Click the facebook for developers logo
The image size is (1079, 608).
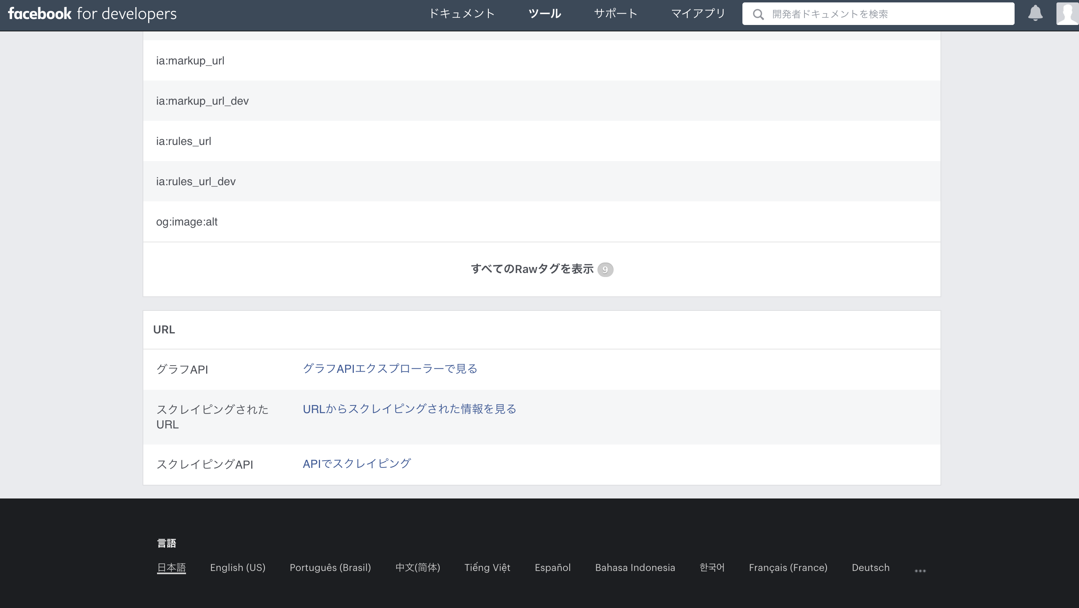pos(93,14)
